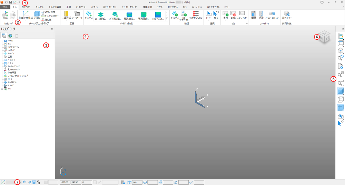Screen dimensions: 345x185
Task: Click the tool diameter field in status bar
Action: (x=183, y=182)
